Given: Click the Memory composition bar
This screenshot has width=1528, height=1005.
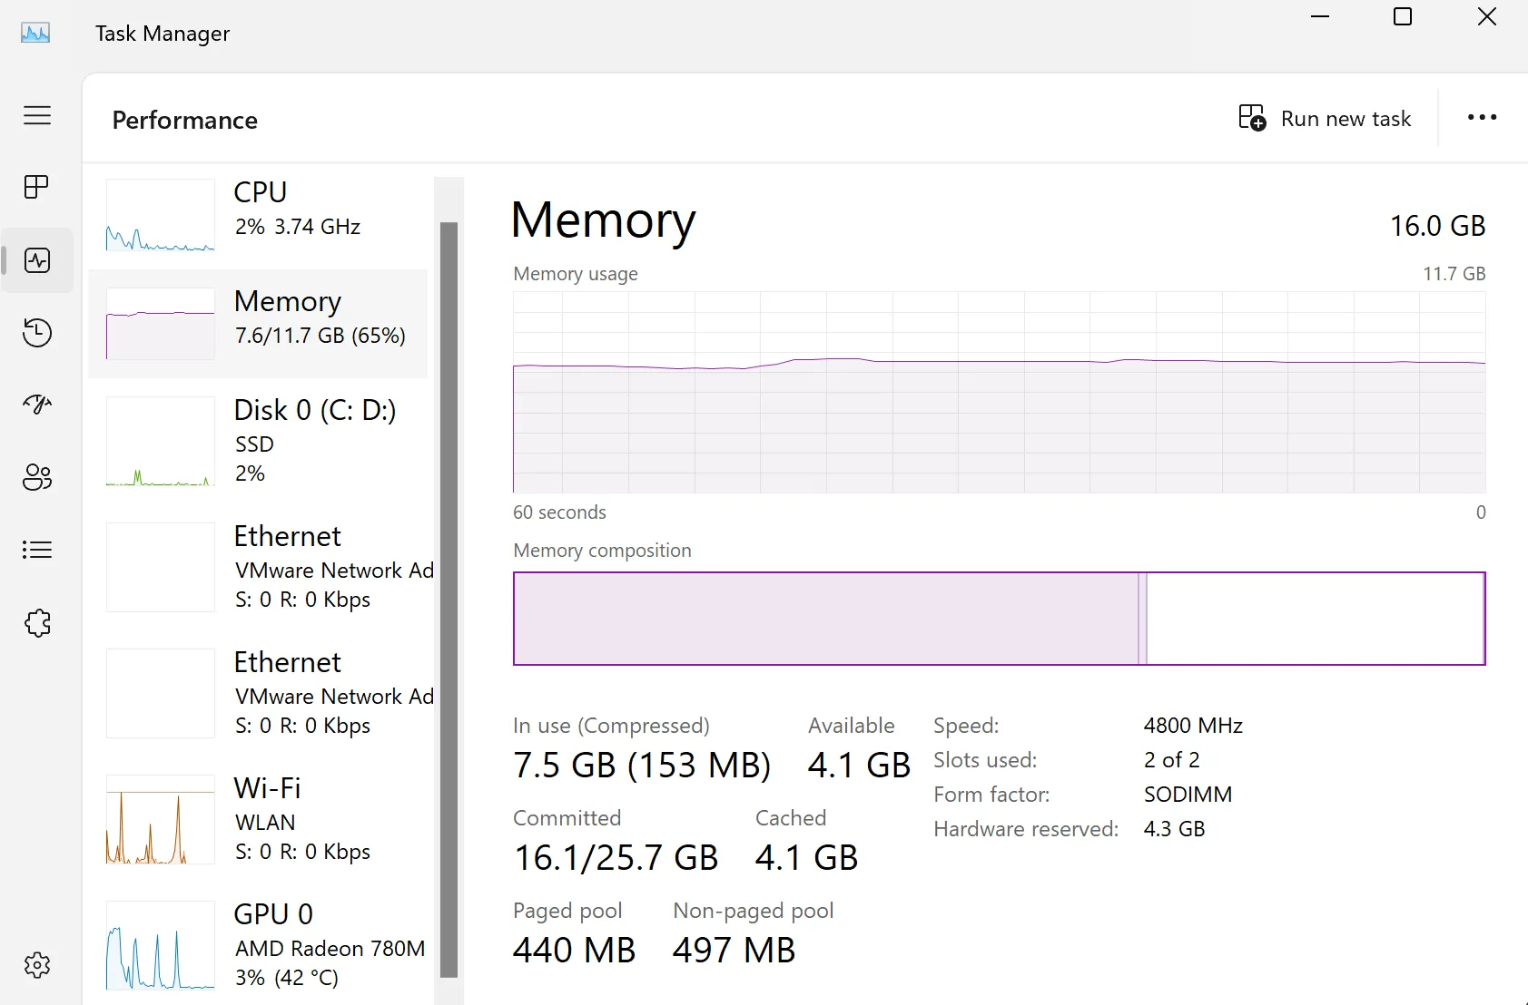Looking at the screenshot, I should click(999, 619).
